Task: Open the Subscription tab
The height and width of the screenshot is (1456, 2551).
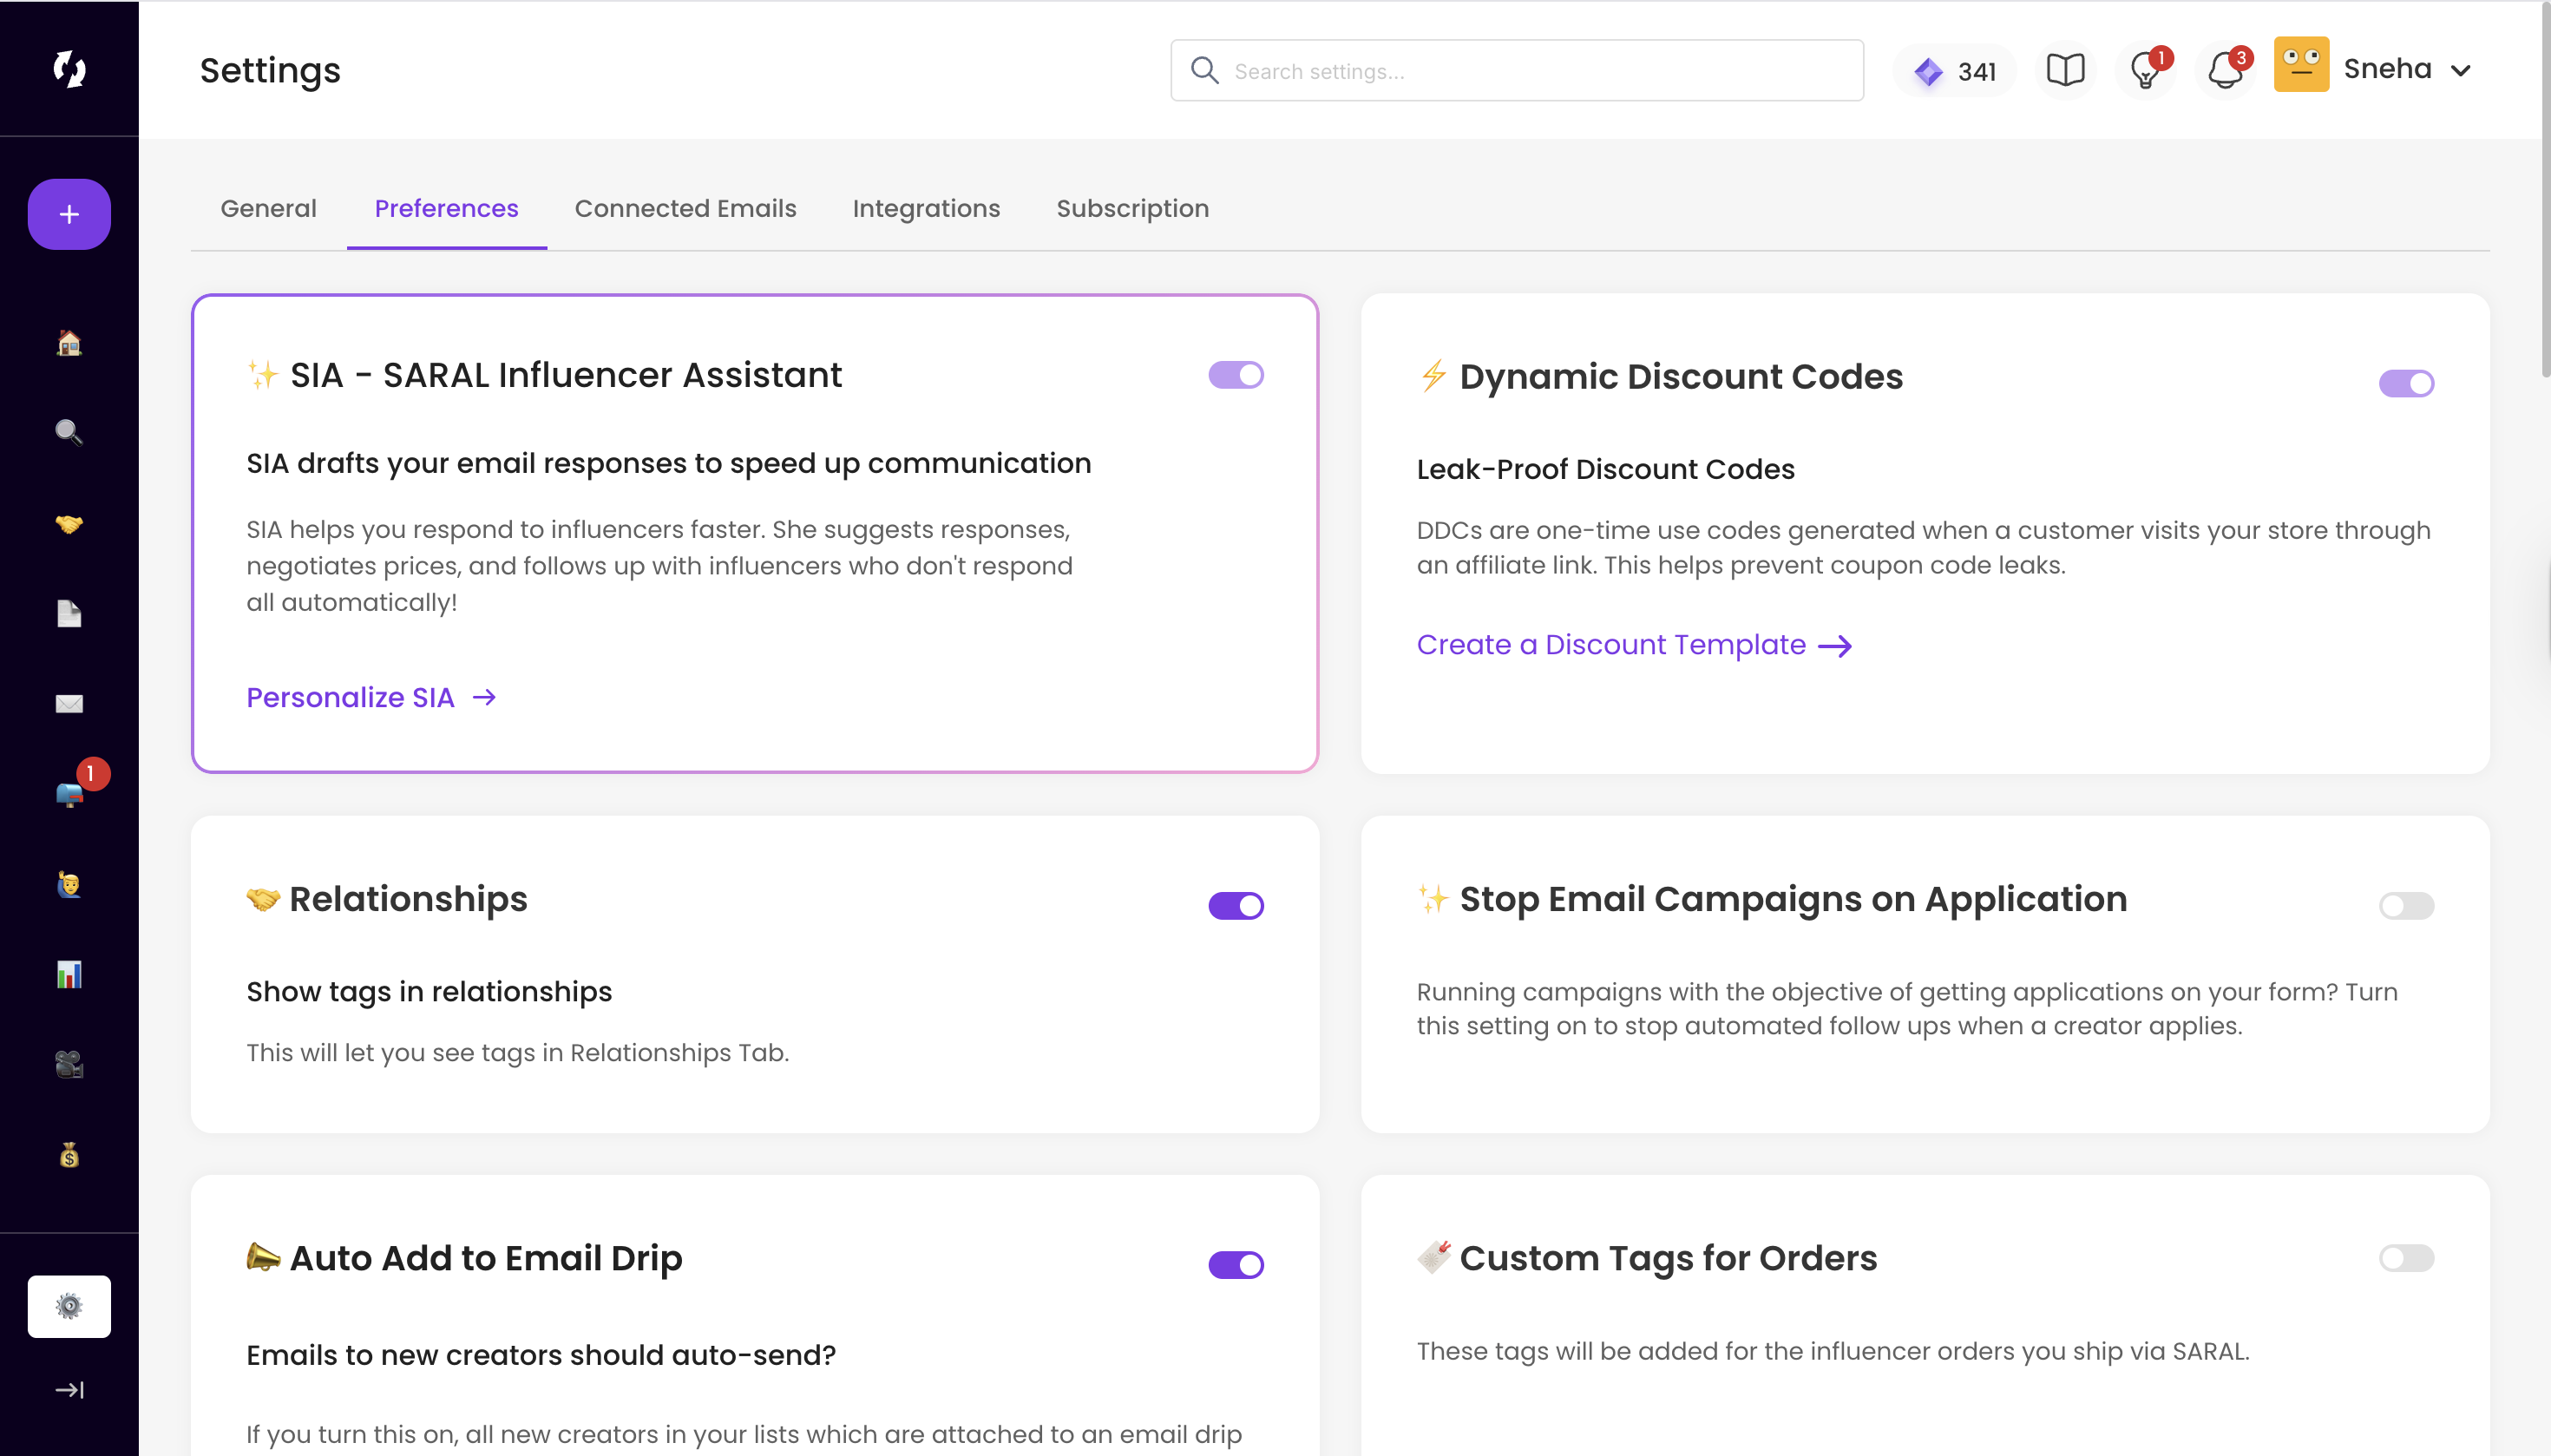Action: click(x=1133, y=208)
